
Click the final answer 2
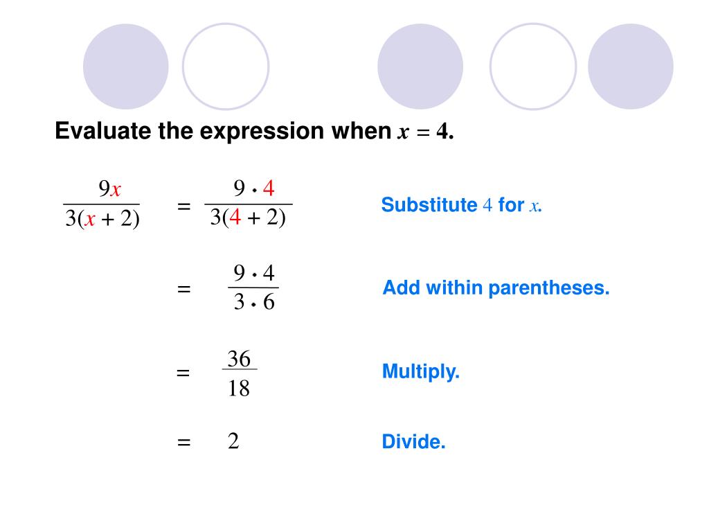pyautogui.click(x=233, y=441)
